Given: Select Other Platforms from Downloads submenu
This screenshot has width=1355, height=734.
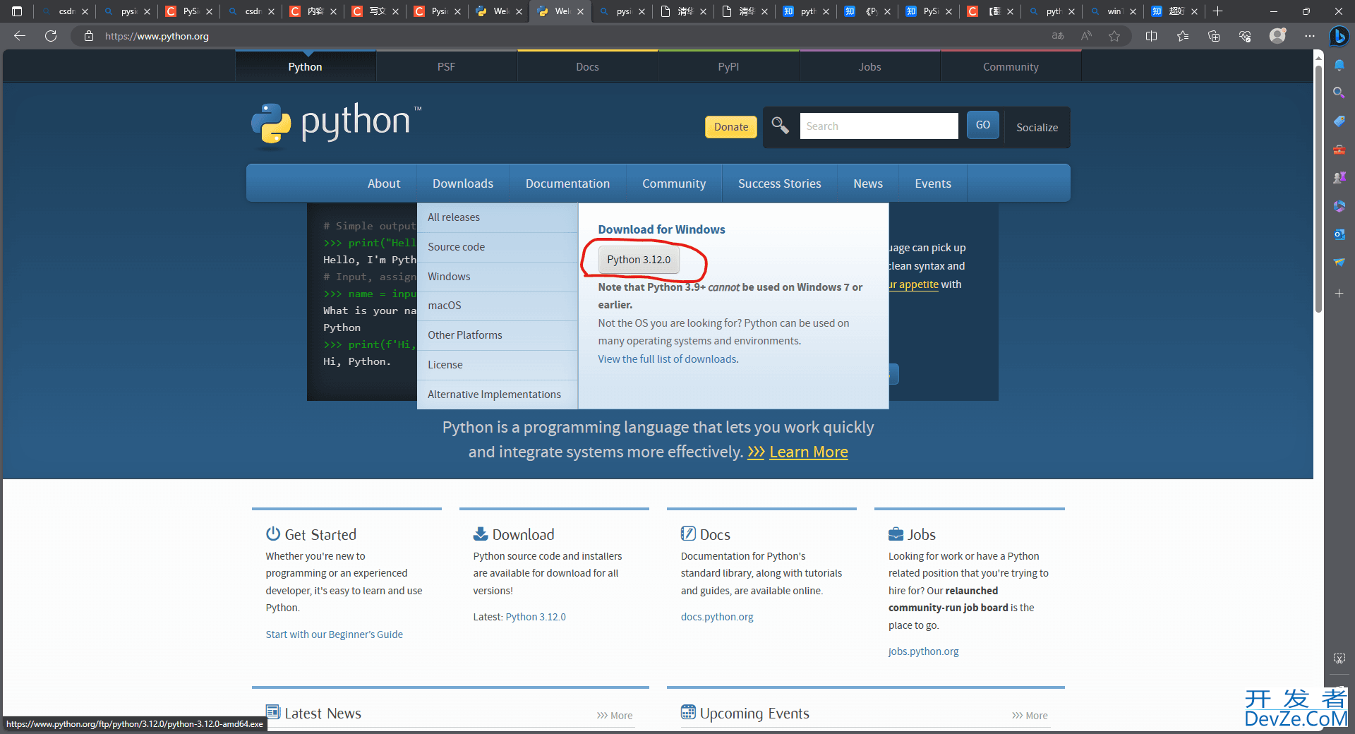Looking at the screenshot, I should (498, 335).
